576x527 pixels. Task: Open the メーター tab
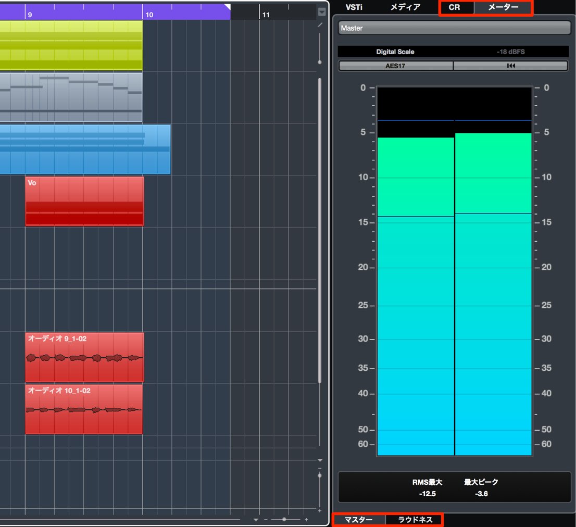point(503,7)
